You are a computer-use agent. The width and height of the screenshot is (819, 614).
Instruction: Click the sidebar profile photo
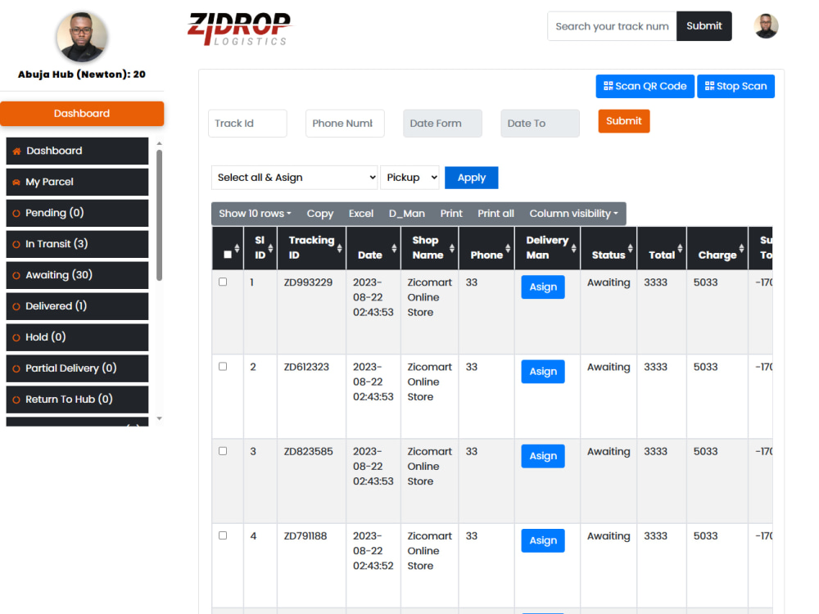click(82, 37)
